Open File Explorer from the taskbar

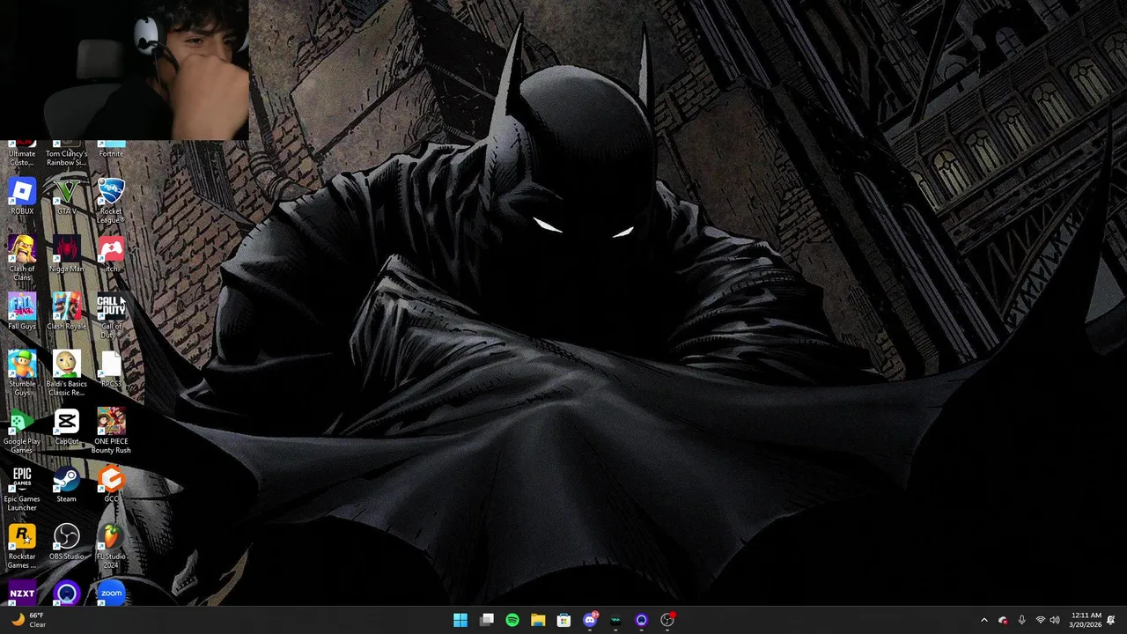click(538, 621)
